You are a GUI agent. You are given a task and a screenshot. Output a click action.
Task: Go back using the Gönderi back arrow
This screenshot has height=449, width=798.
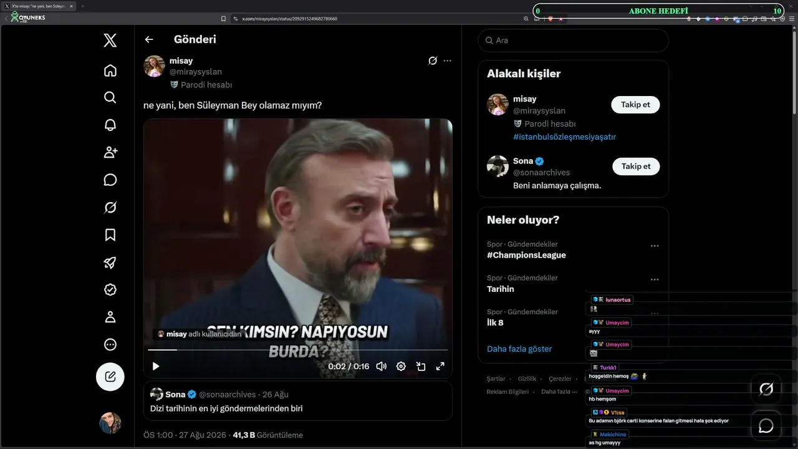[149, 39]
